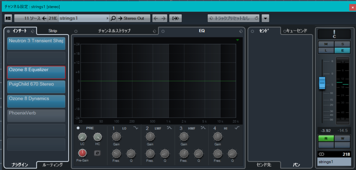Click the edit output channel icon
The width and height of the screenshot is (356, 170).
point(175,18)
